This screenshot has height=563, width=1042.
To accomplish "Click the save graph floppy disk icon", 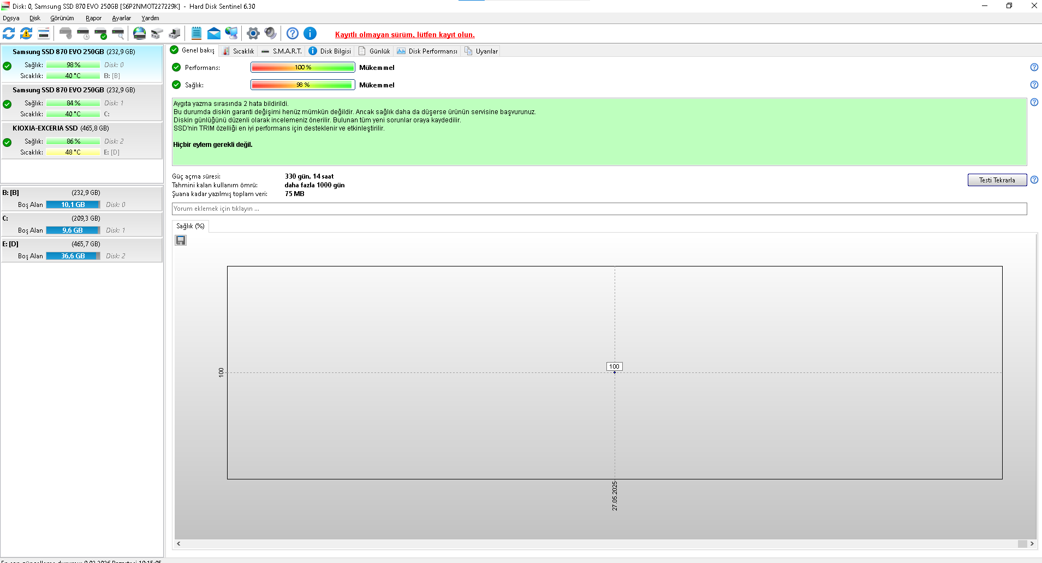I will click(x=181, y=240).
